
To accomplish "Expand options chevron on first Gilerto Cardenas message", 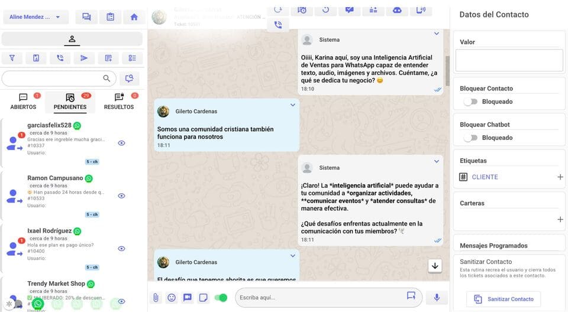I will (x=293, y=105).
